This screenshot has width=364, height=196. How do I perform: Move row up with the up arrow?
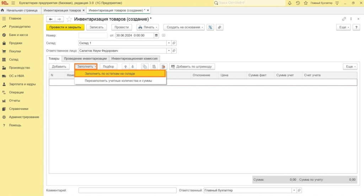click(125, 67)
